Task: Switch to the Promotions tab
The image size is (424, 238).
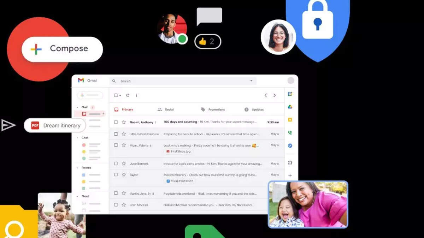Action: pyautogui.click(x=213, y=109)
